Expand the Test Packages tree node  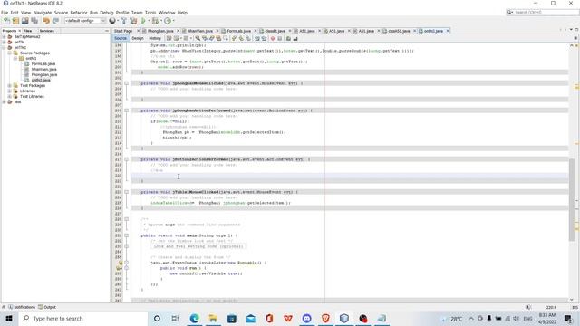pos(10,85)
